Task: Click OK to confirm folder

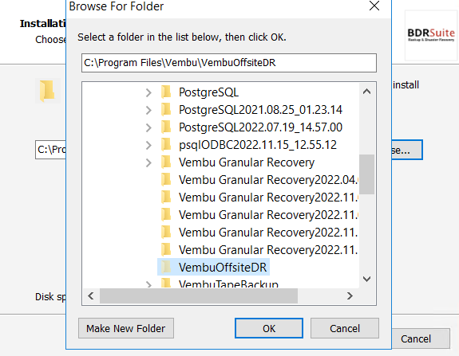Action: [x=269, y=328]
